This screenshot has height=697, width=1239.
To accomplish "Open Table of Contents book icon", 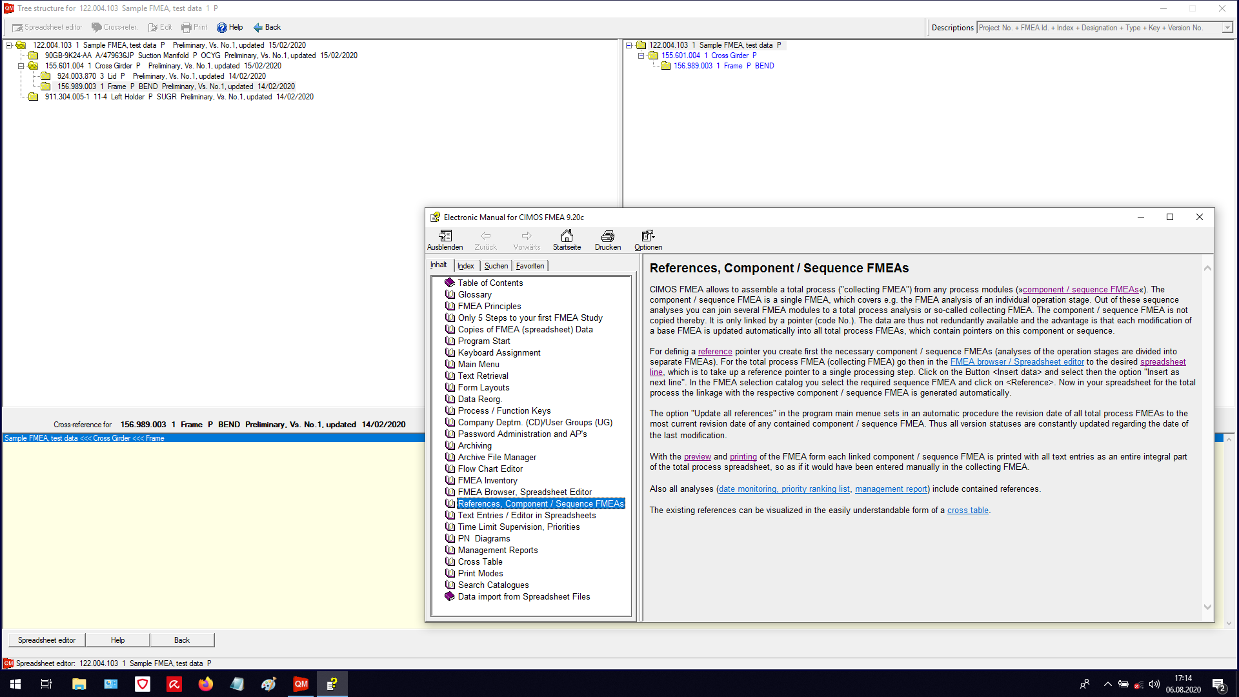I will 450,283.
